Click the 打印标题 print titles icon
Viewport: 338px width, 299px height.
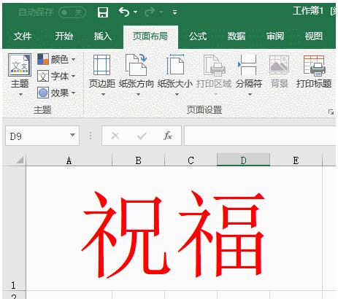pyautogui.click(x=314, y=66)
